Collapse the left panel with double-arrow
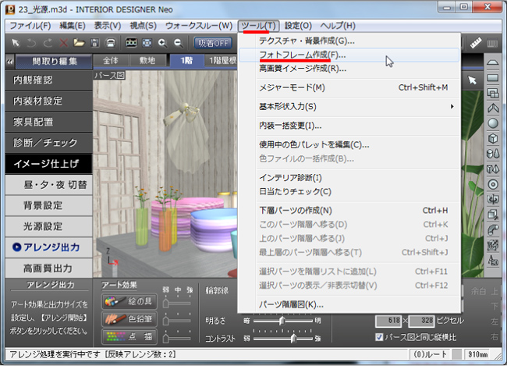Viewport: 507px width, 366px height. point(9,61)
